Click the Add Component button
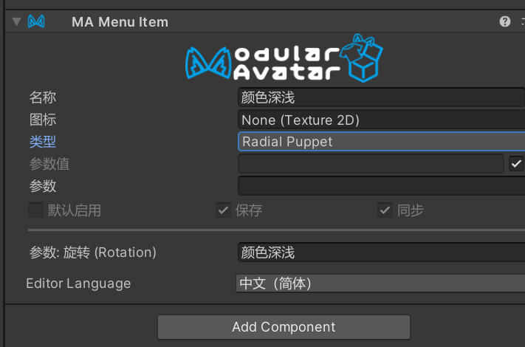525x347 pixels. coord(284,326)
